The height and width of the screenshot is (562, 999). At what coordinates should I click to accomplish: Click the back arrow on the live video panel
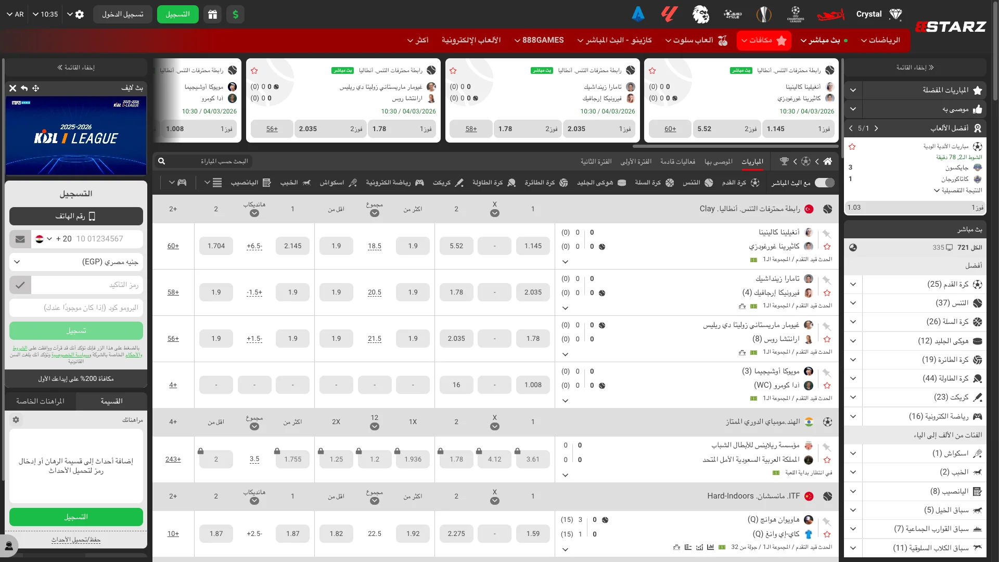tap(24, 88)
